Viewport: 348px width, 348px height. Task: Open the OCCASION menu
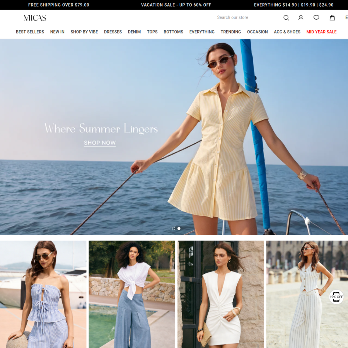[x=257, y=32]
